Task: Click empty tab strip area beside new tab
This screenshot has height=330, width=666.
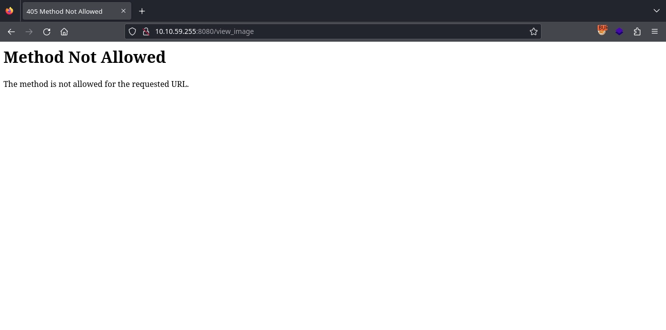Action: 394,11
